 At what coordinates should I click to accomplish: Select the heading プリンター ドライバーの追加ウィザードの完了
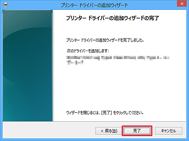pyautogui.click(x=113, y=18)
